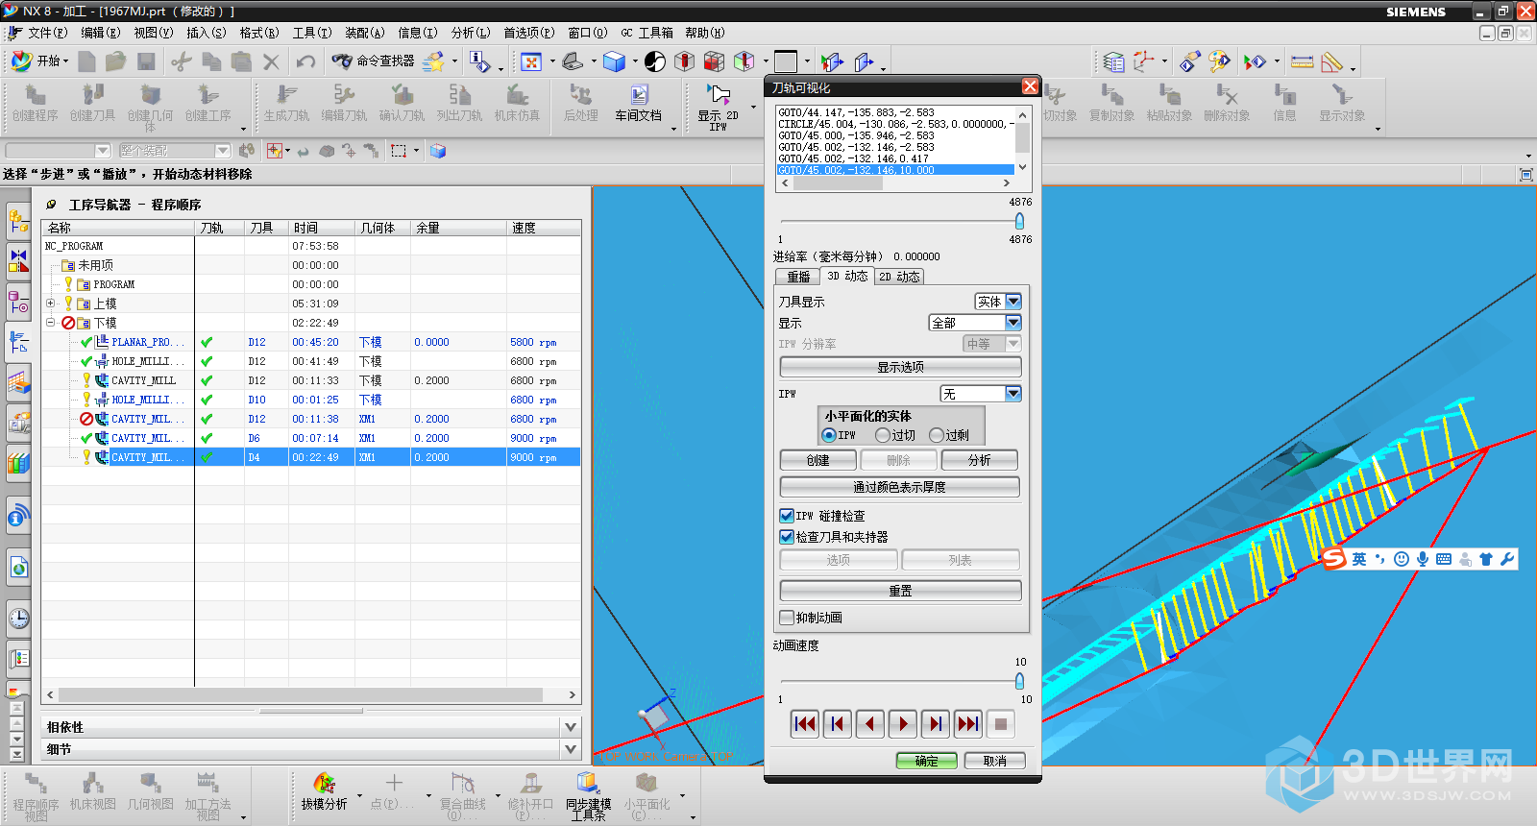Click 通过颜色表示厚度 button
The height and width of the screenshot is (826, 1537).
coord(899,487)
